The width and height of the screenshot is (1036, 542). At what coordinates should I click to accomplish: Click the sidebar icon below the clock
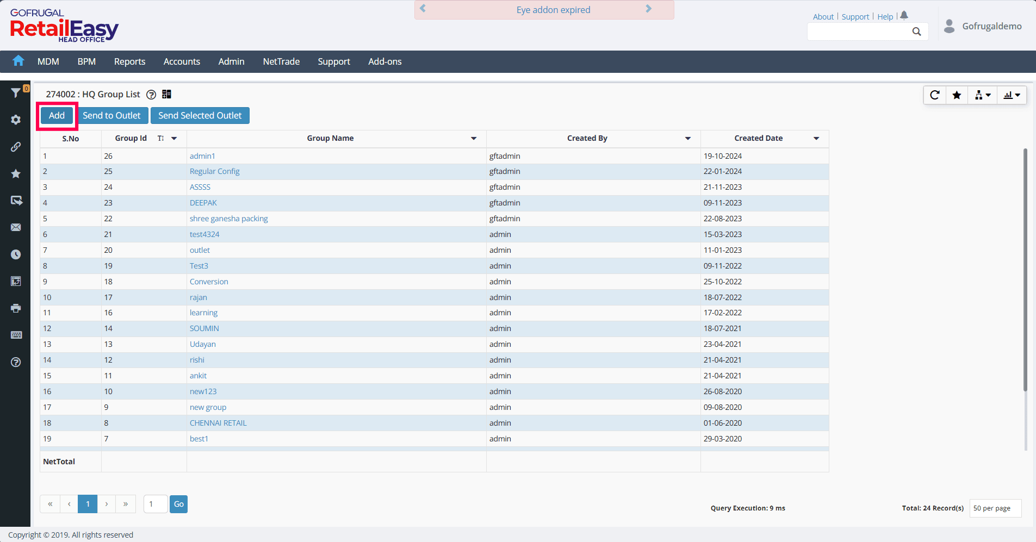pos(16,281)
